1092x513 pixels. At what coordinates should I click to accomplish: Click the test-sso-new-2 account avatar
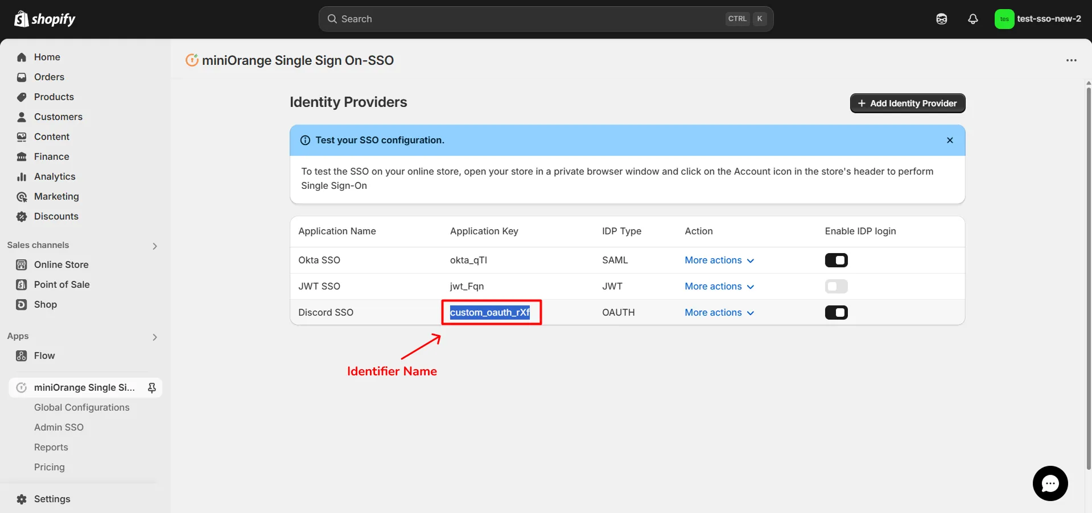1004,19
